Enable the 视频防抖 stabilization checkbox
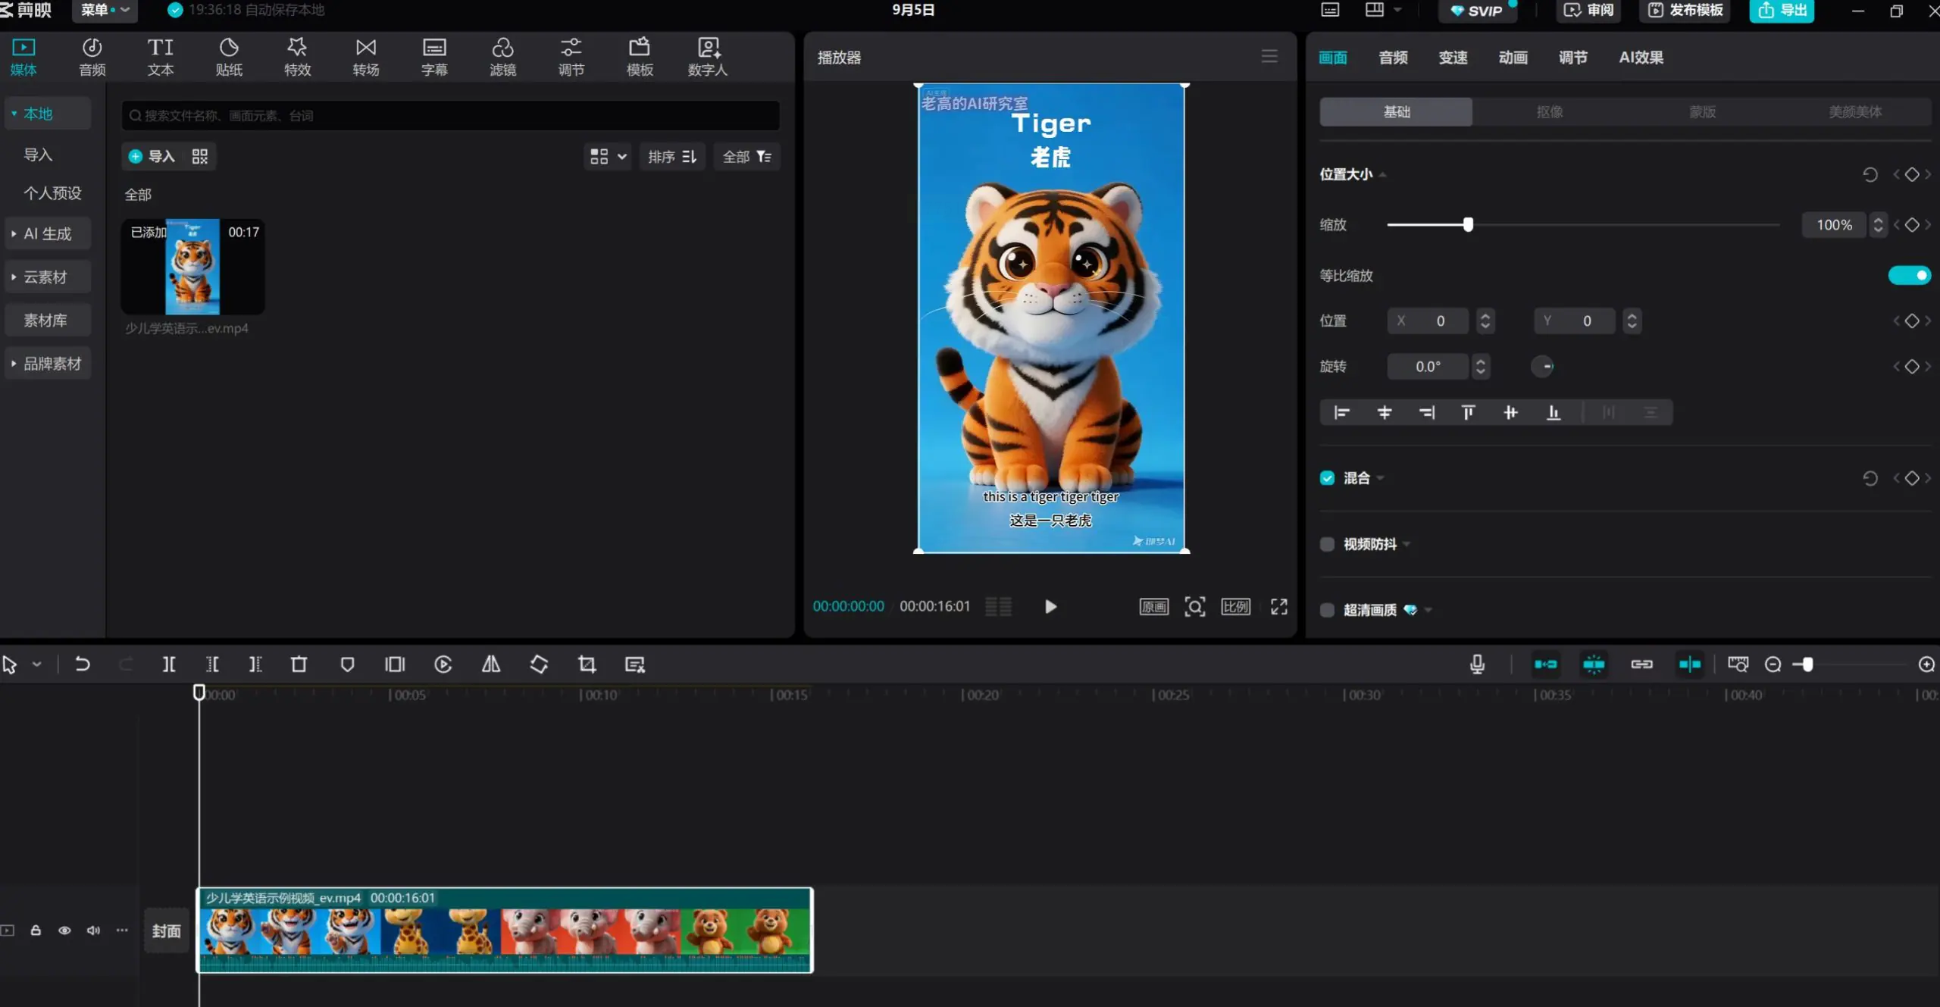 click(1327, 544)
